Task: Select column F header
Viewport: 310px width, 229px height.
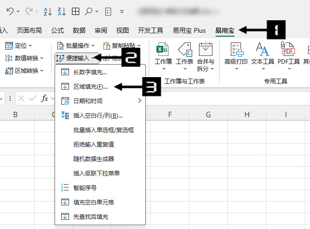Action: click(x=170, y=115)
